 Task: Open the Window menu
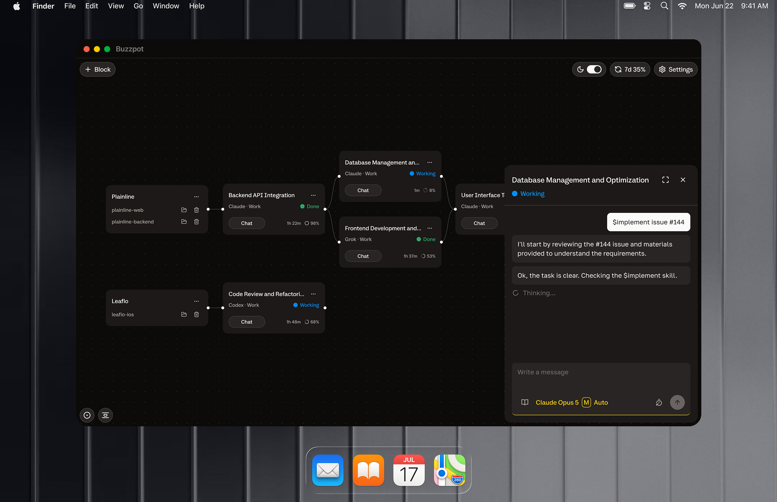point(166,6)
